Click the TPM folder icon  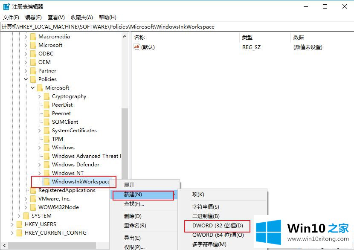(x=46, y=139)
